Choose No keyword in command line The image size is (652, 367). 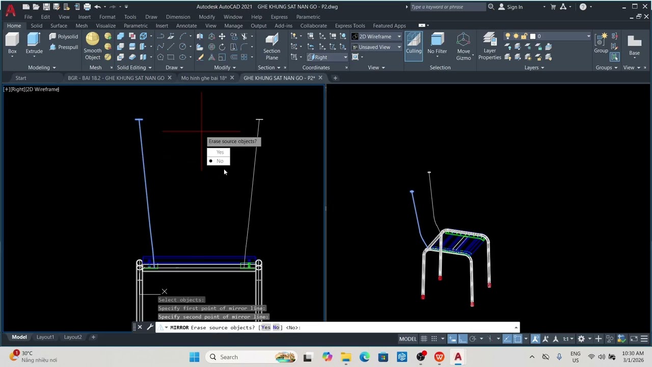tap(276, 327)
